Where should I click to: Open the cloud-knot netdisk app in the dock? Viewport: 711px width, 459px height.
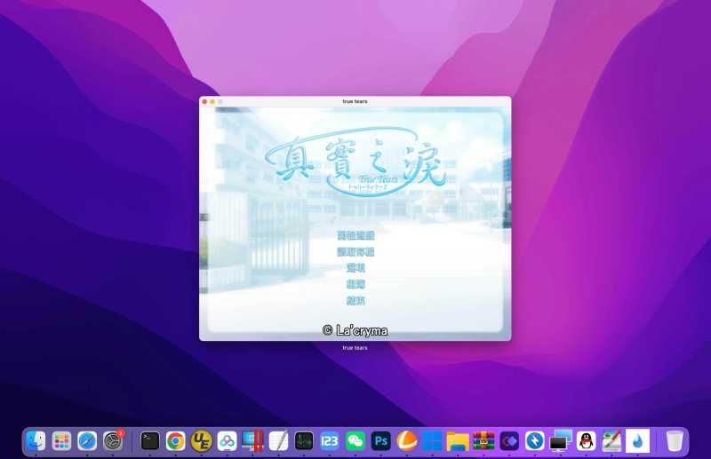[227, 441]
